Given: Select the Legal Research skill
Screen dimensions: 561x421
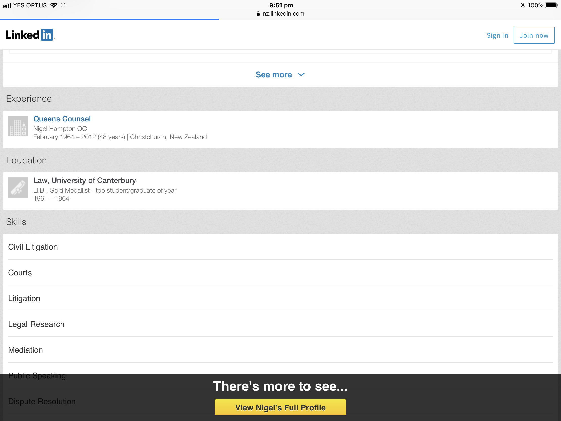Looking at the screenshot, I should pos(36,324).
